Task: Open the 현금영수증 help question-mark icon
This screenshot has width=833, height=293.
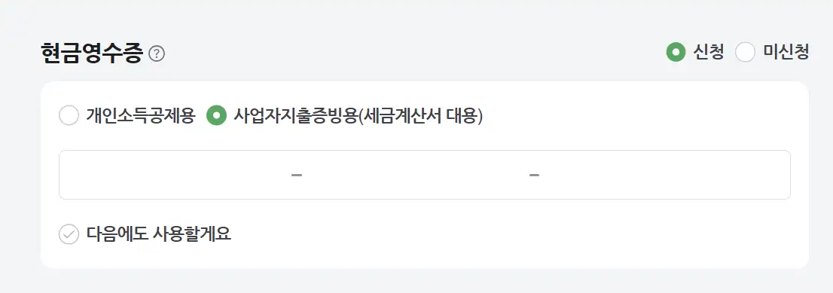Action: (157, 53)
